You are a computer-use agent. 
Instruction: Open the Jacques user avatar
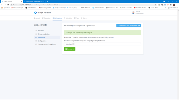coord(133,13)
